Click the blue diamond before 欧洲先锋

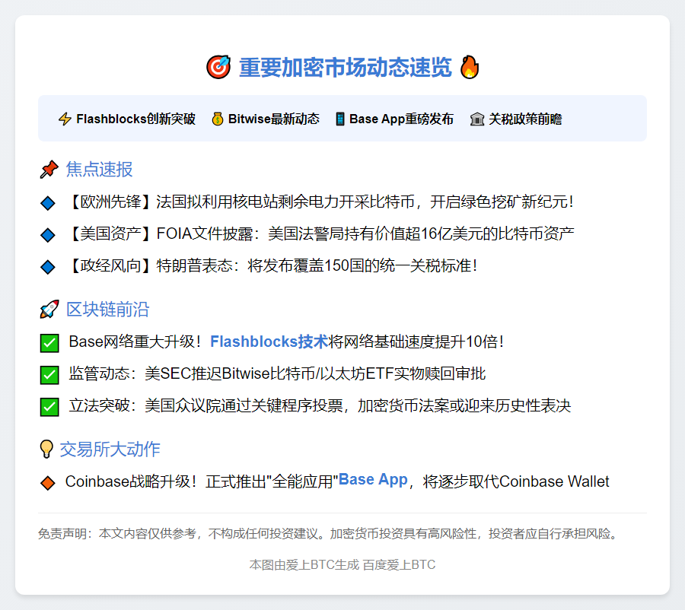48,203
